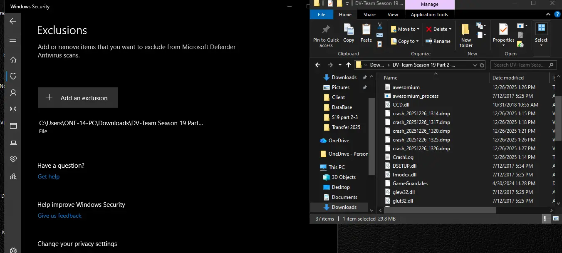Open Device performance & health heart icon
This screenshot has width=562, height=253.
coord(13,159)
